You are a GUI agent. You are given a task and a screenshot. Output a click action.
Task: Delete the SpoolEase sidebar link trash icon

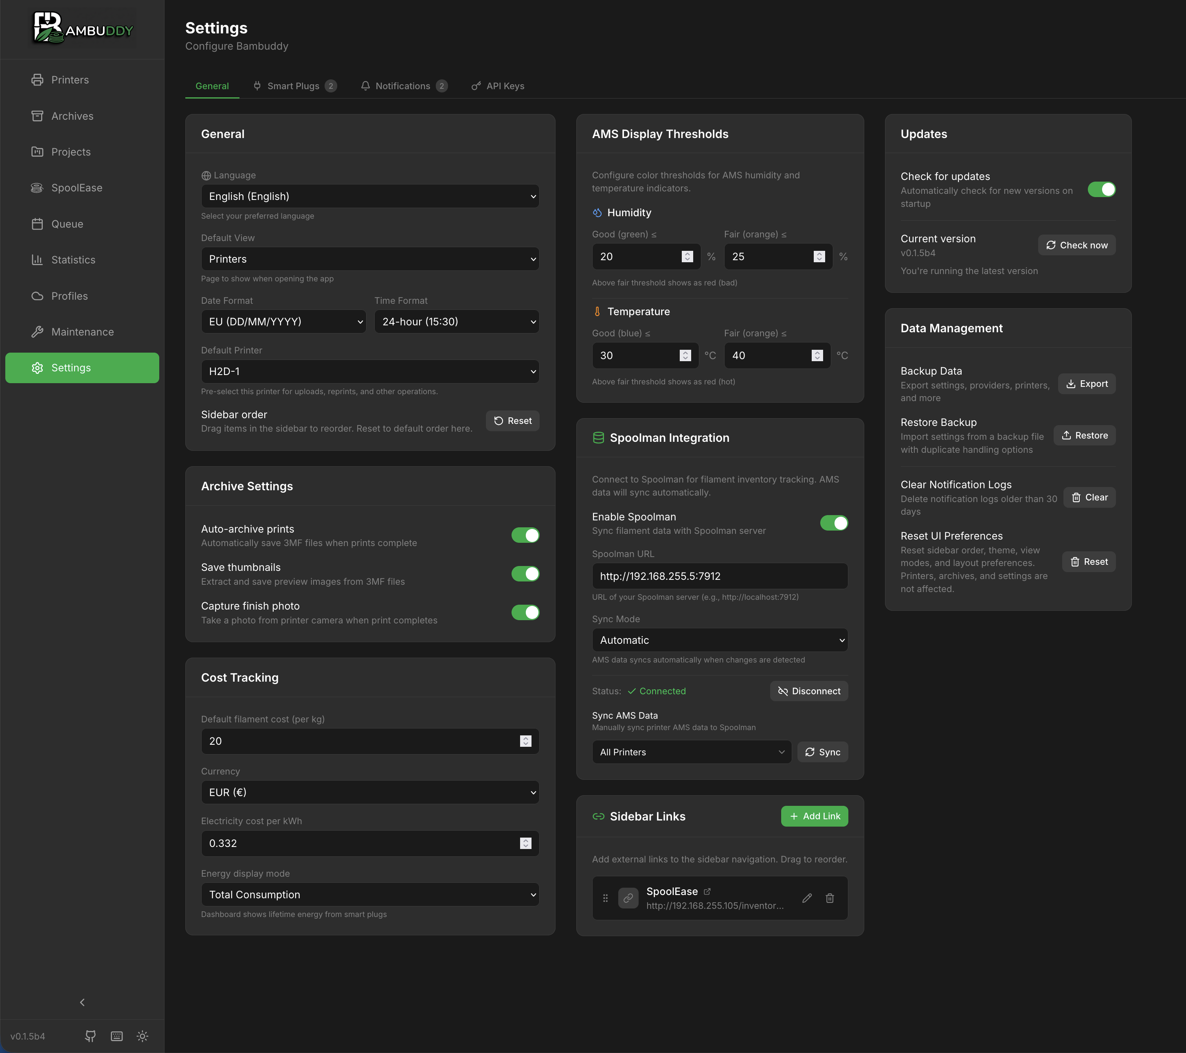point(830,898)
